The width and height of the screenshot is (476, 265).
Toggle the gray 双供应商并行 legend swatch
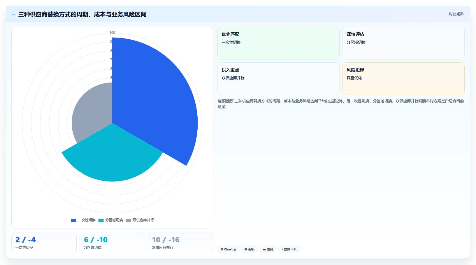[128, 220]
